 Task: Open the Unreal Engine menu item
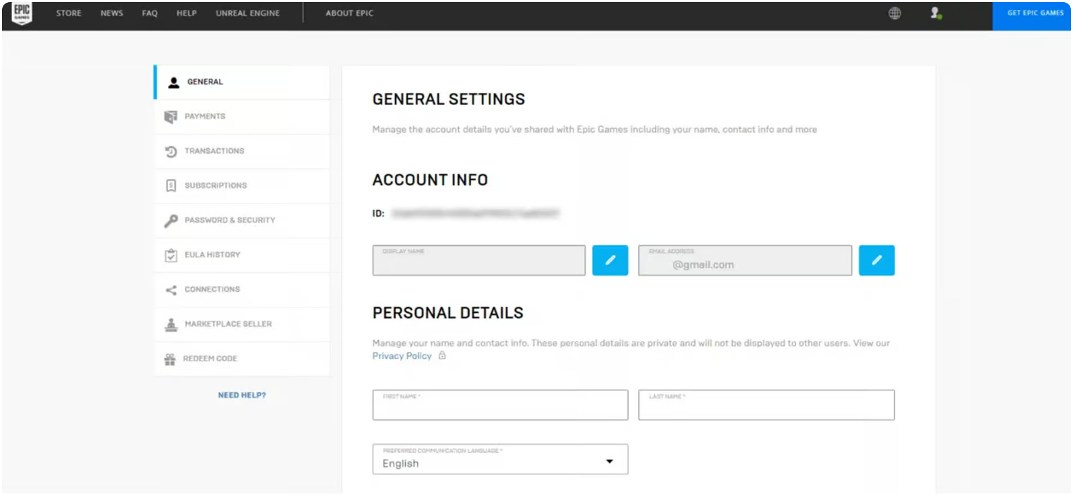pos(247,13)
